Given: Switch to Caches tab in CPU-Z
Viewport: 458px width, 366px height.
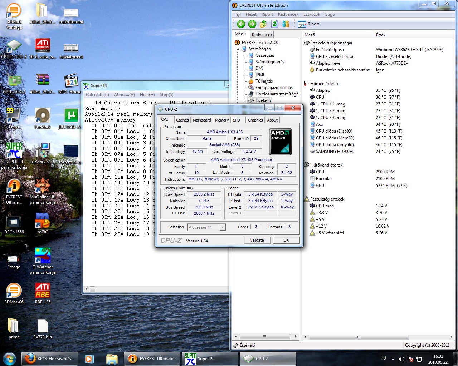Looking at the screenshot, I should 182,120.
